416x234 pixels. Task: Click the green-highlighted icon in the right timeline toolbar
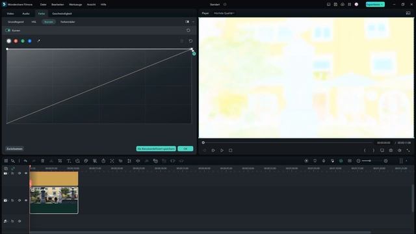341,161
